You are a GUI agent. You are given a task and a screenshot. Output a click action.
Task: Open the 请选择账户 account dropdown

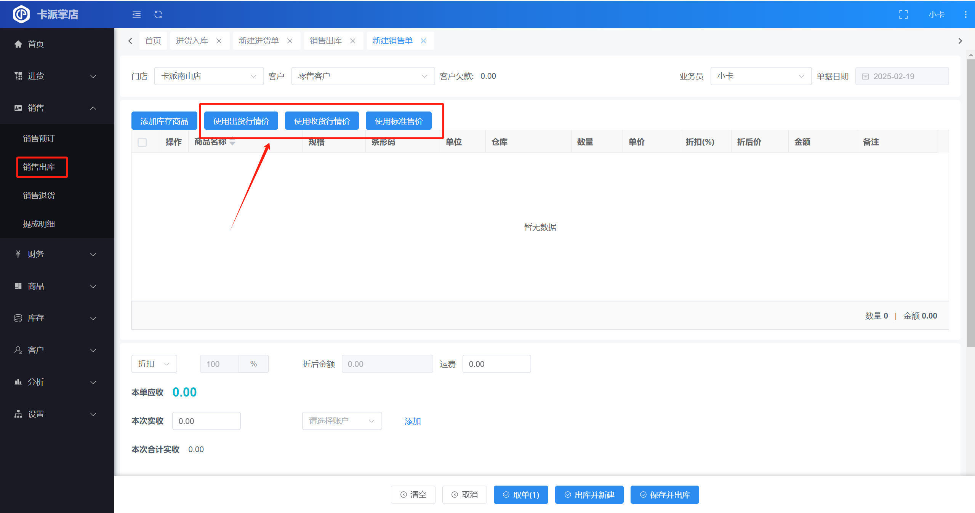click(342, 421)
